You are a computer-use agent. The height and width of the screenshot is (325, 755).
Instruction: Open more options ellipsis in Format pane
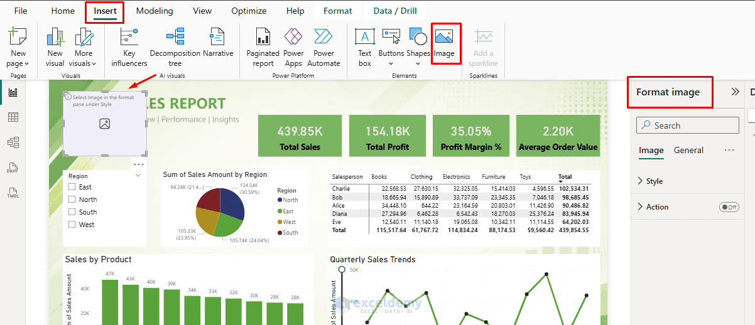tap(729, 151)
